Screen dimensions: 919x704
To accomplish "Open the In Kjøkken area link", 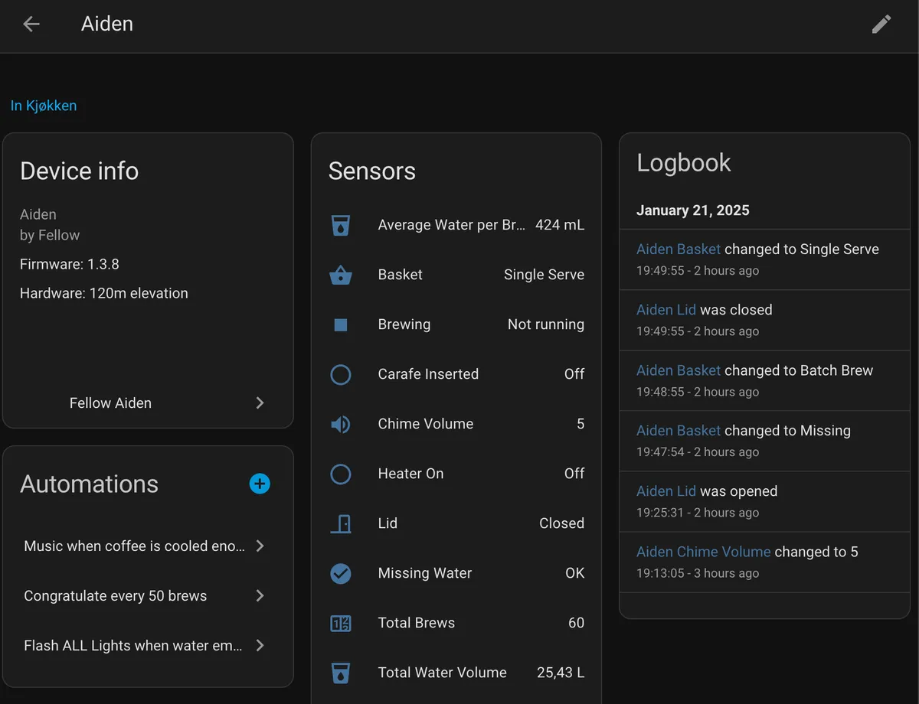I will coord(44,106).
